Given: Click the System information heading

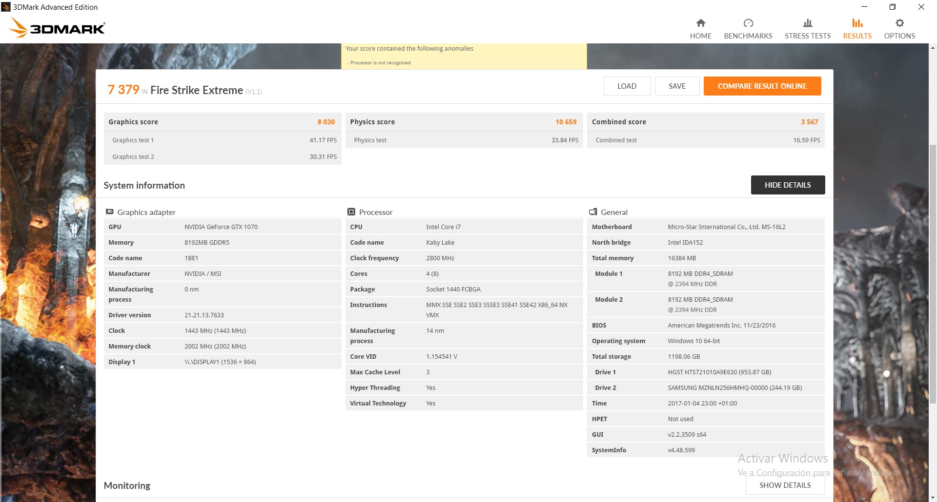Looking at the screenshot, I should point(144,185).
